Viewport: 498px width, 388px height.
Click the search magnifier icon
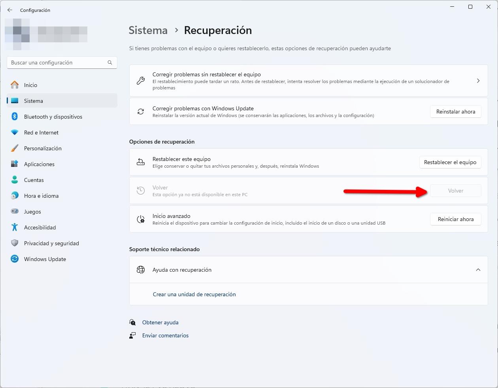point(110,62)
